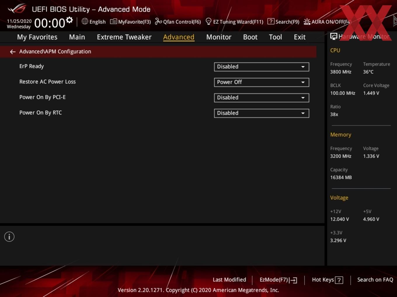Click the Hardware Monitor screen icon
Screen dimensions: 397x297
tap(334, 36)
